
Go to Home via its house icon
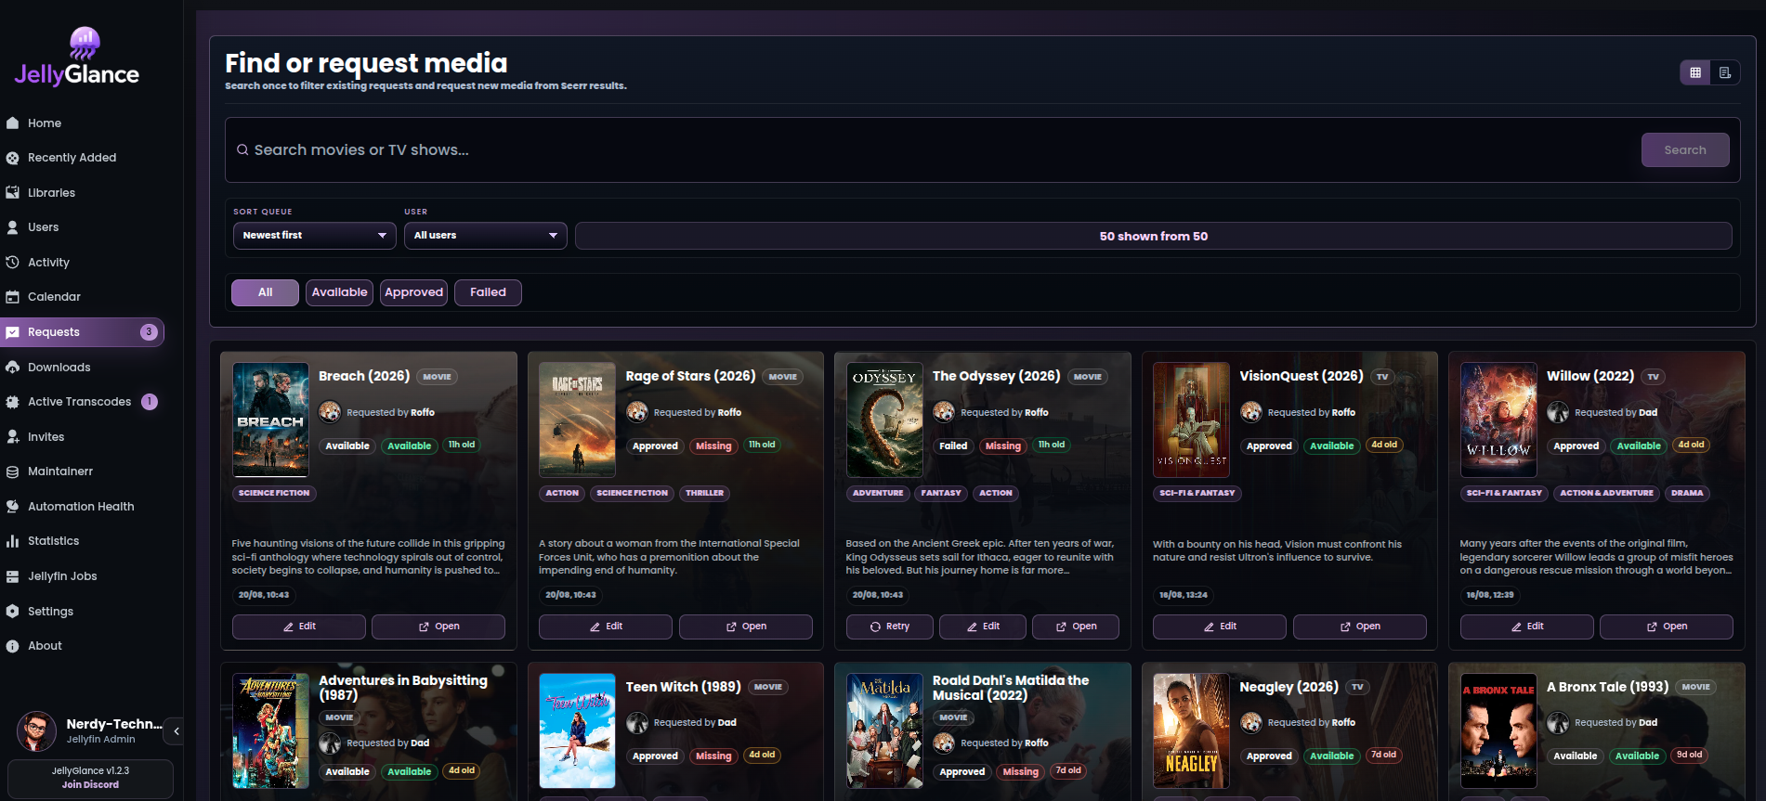pos(13,123)
